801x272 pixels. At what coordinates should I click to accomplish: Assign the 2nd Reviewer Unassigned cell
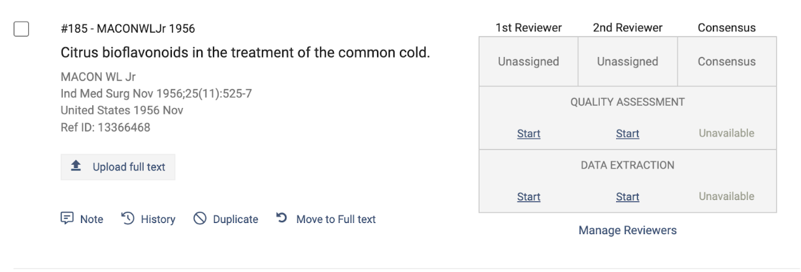point(627,61)
